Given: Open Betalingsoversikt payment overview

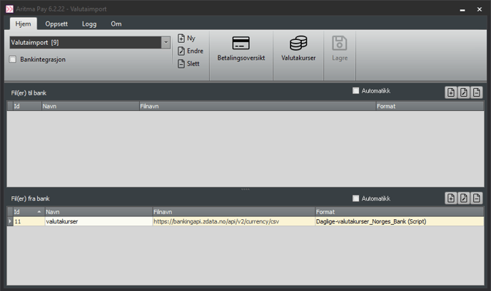Looking at the screenshot, I should (241, 48).
